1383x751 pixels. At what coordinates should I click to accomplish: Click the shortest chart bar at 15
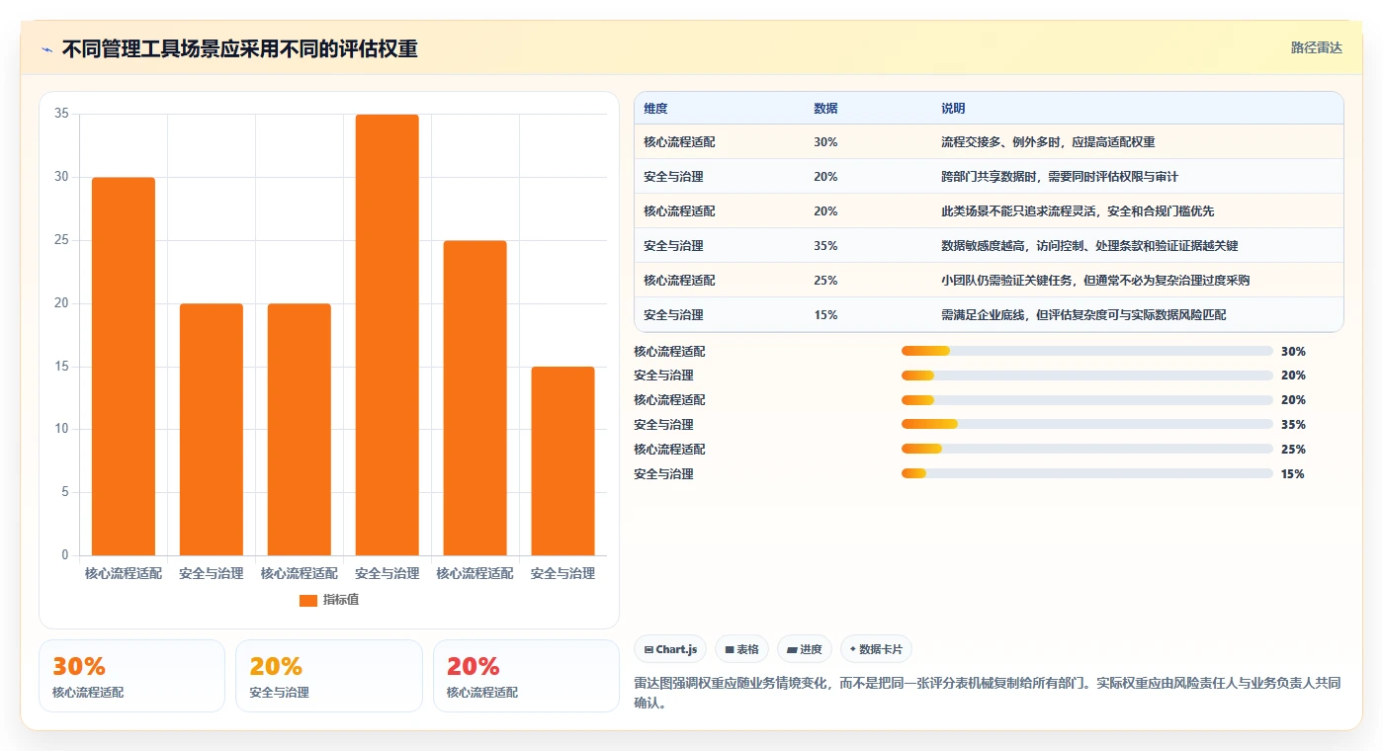point(562,461)
